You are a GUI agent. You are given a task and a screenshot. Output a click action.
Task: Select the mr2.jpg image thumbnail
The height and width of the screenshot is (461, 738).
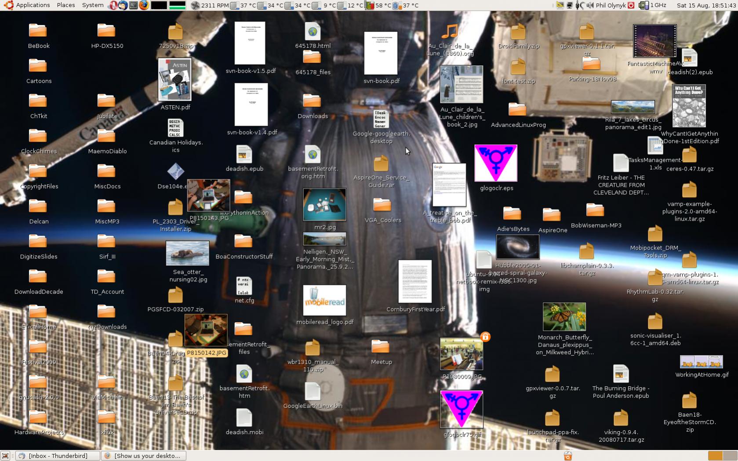click(x=324, y=209)
